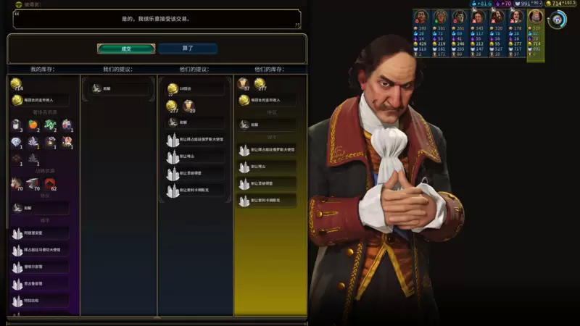Click the 714 gold coin in my inventory

(x=16, y=84)
